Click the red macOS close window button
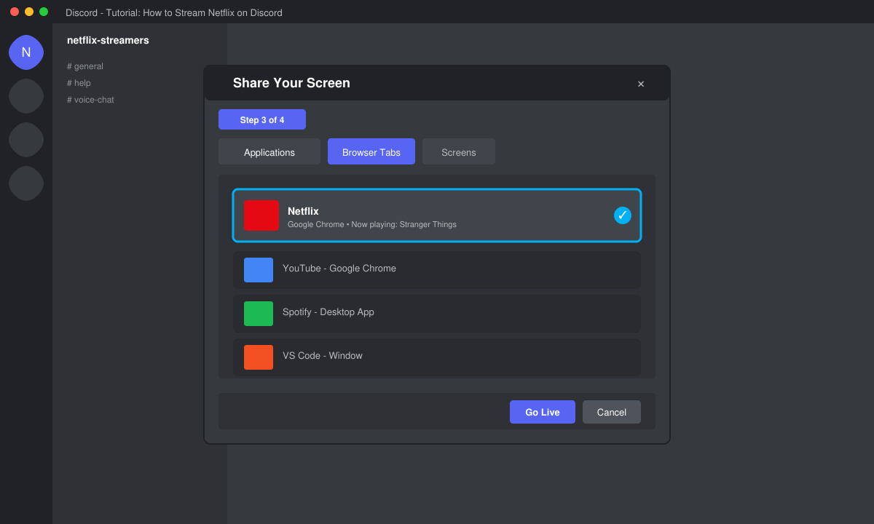Image resolution: width=874 pixels, height=524 pixels. 15,12
